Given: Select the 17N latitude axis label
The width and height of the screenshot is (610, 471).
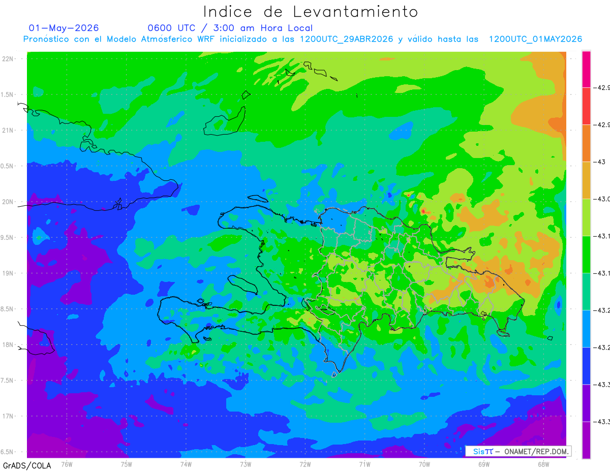Looking at the screenshot, I should point(8,416).
